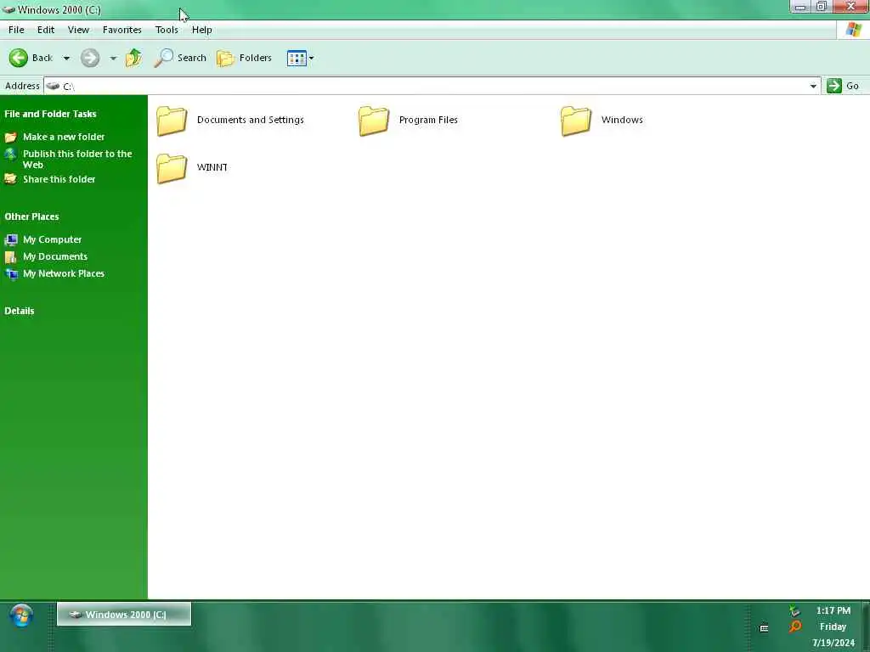870x652 pixels.
Task: Expand the Views dropdown arrow
Action: pos(311,59)
